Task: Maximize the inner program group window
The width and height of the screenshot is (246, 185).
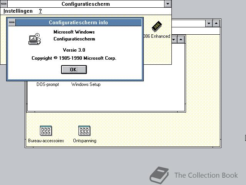Action: 181,39
